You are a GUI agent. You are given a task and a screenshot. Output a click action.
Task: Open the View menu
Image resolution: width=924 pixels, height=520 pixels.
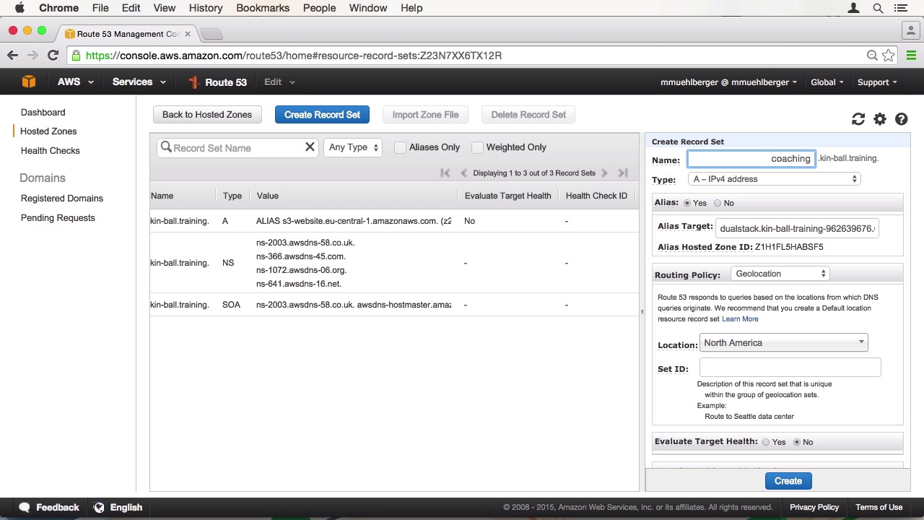(x=165, y=8)
